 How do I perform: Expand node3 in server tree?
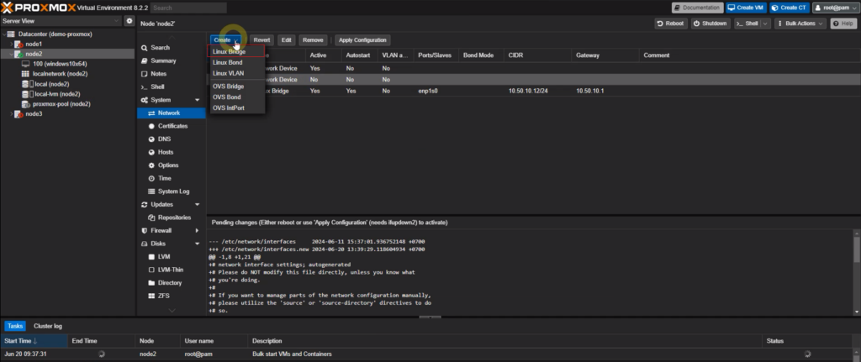tap(11, 114)
